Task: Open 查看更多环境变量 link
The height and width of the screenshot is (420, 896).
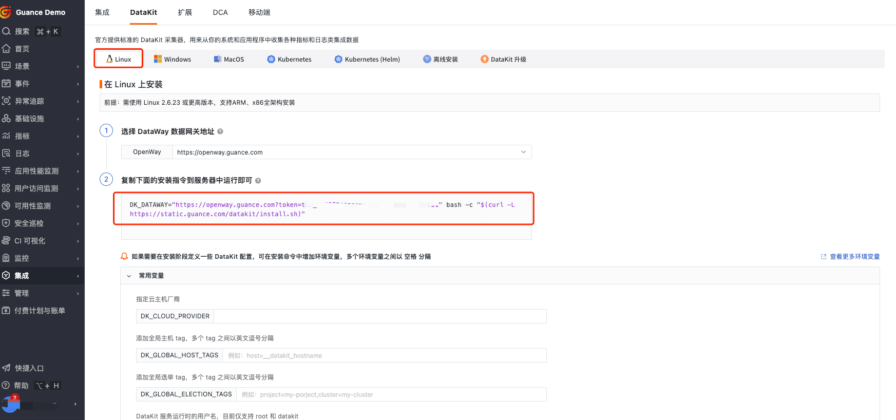Action: click(x=850, y=257)
